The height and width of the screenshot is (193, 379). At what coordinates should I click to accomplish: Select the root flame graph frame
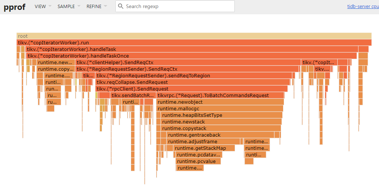click(194, 36)
